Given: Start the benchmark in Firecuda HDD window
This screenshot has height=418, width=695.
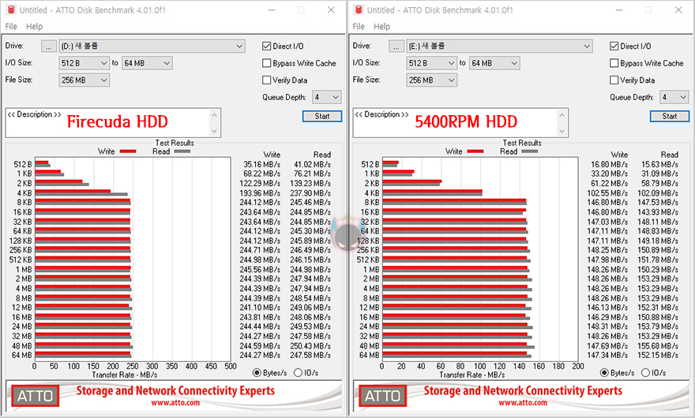Looking at the screenshot, I should tap(322, 116).
